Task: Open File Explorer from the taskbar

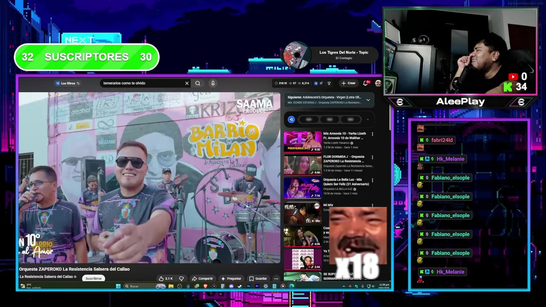Action: tap(171, 286)
